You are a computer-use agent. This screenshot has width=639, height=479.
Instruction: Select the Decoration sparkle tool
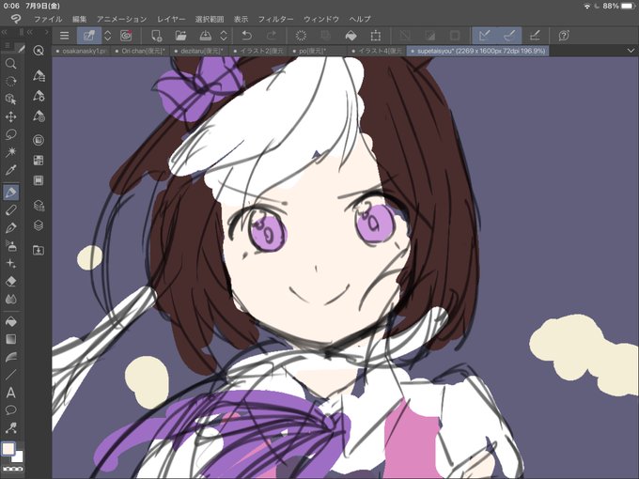(11, 264)
